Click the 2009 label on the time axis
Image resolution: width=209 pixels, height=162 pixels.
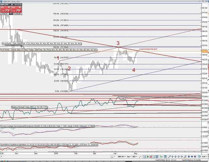pos(56,153)
